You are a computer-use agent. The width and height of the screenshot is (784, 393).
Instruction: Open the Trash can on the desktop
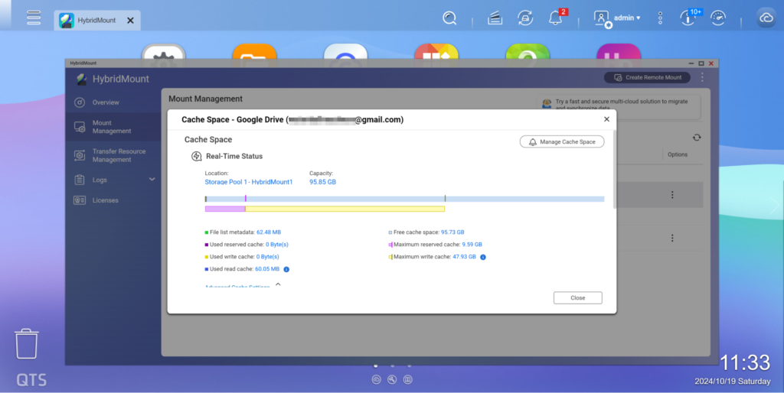[27, 344]
